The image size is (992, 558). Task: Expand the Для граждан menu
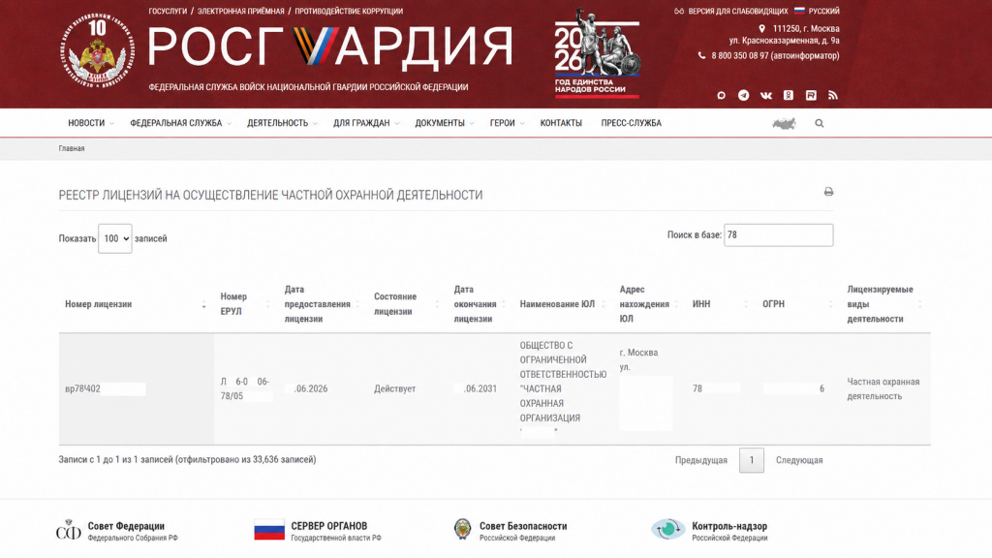pyautogui.click(x=365, y=123)
